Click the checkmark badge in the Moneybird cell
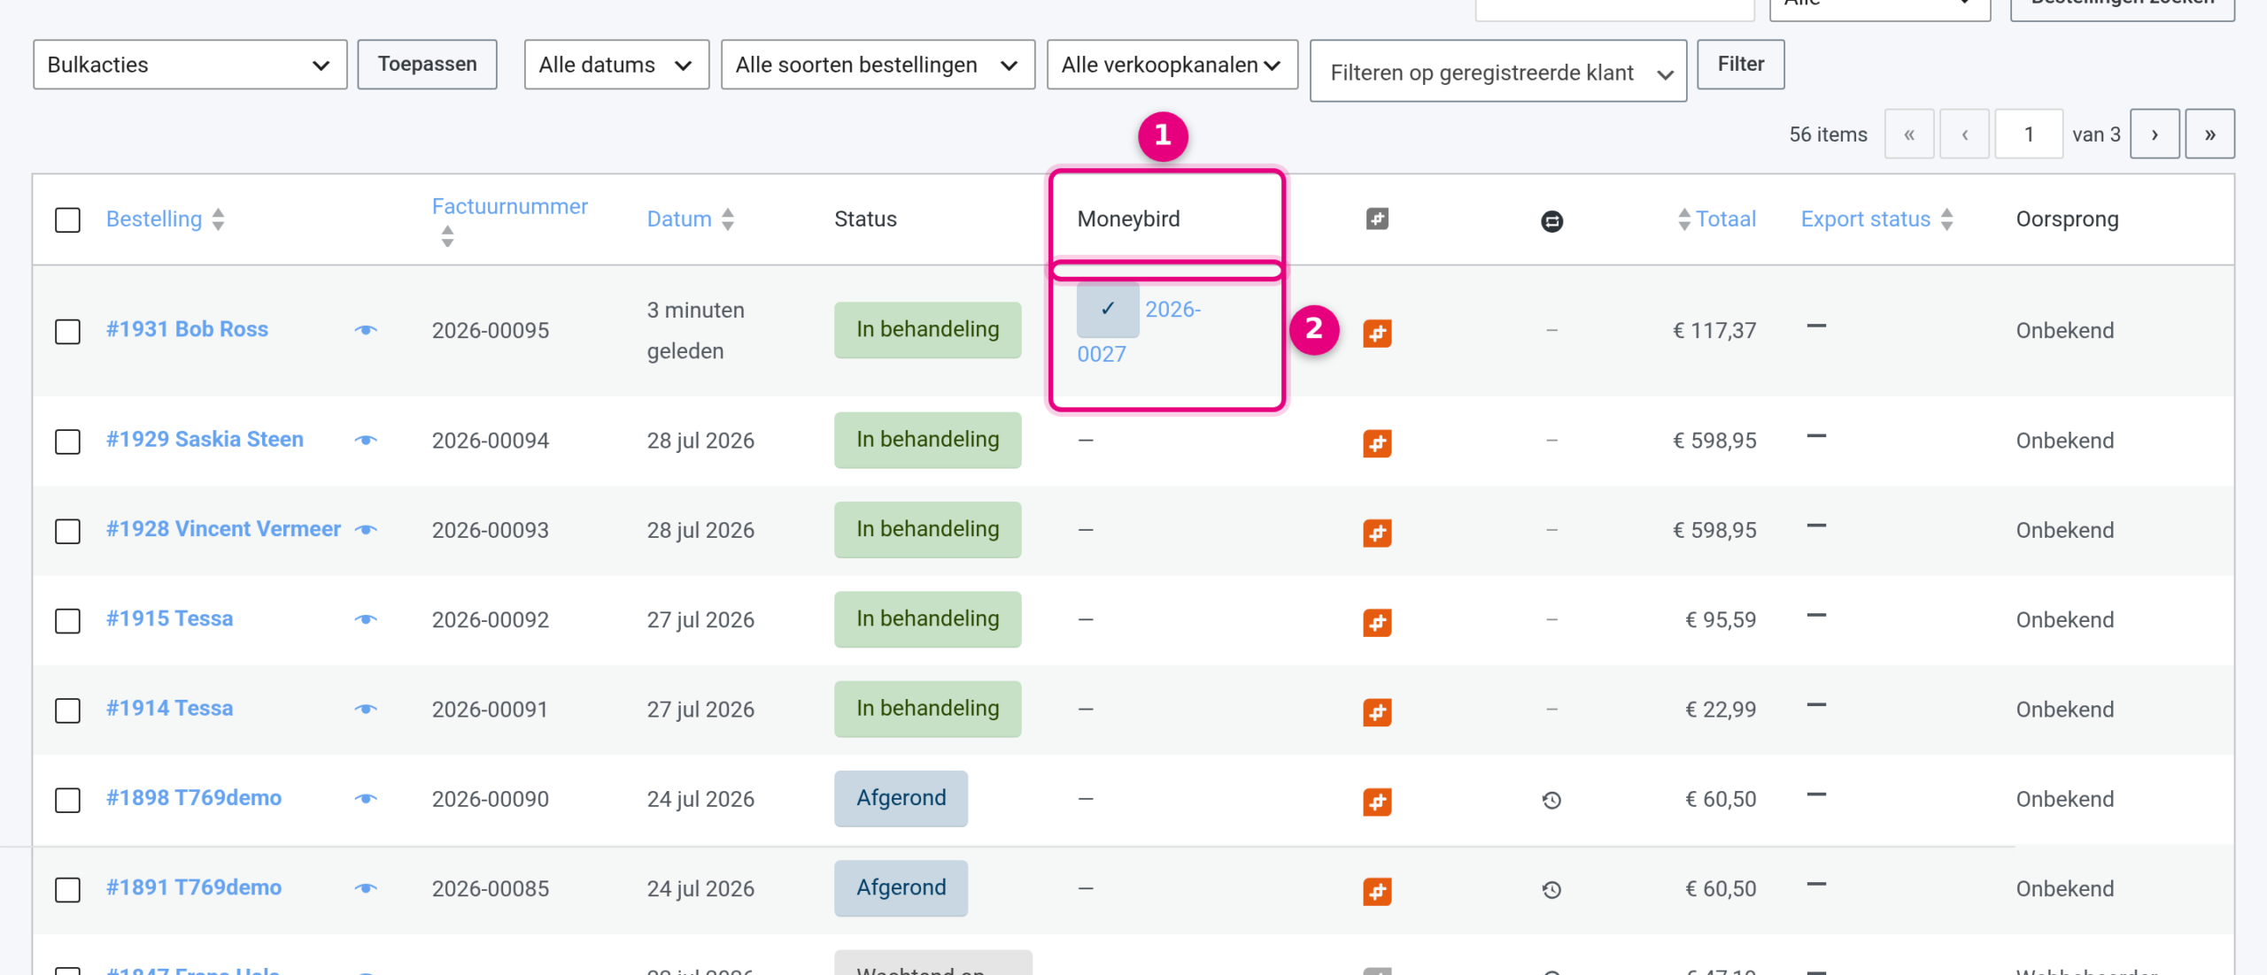This screenshot has width=2267, height=975. pos(1108,309)
